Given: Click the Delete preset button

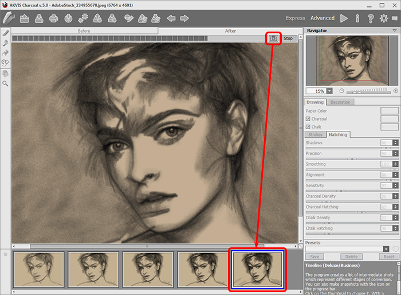Looking at the screenshot, I should (351, 257).
